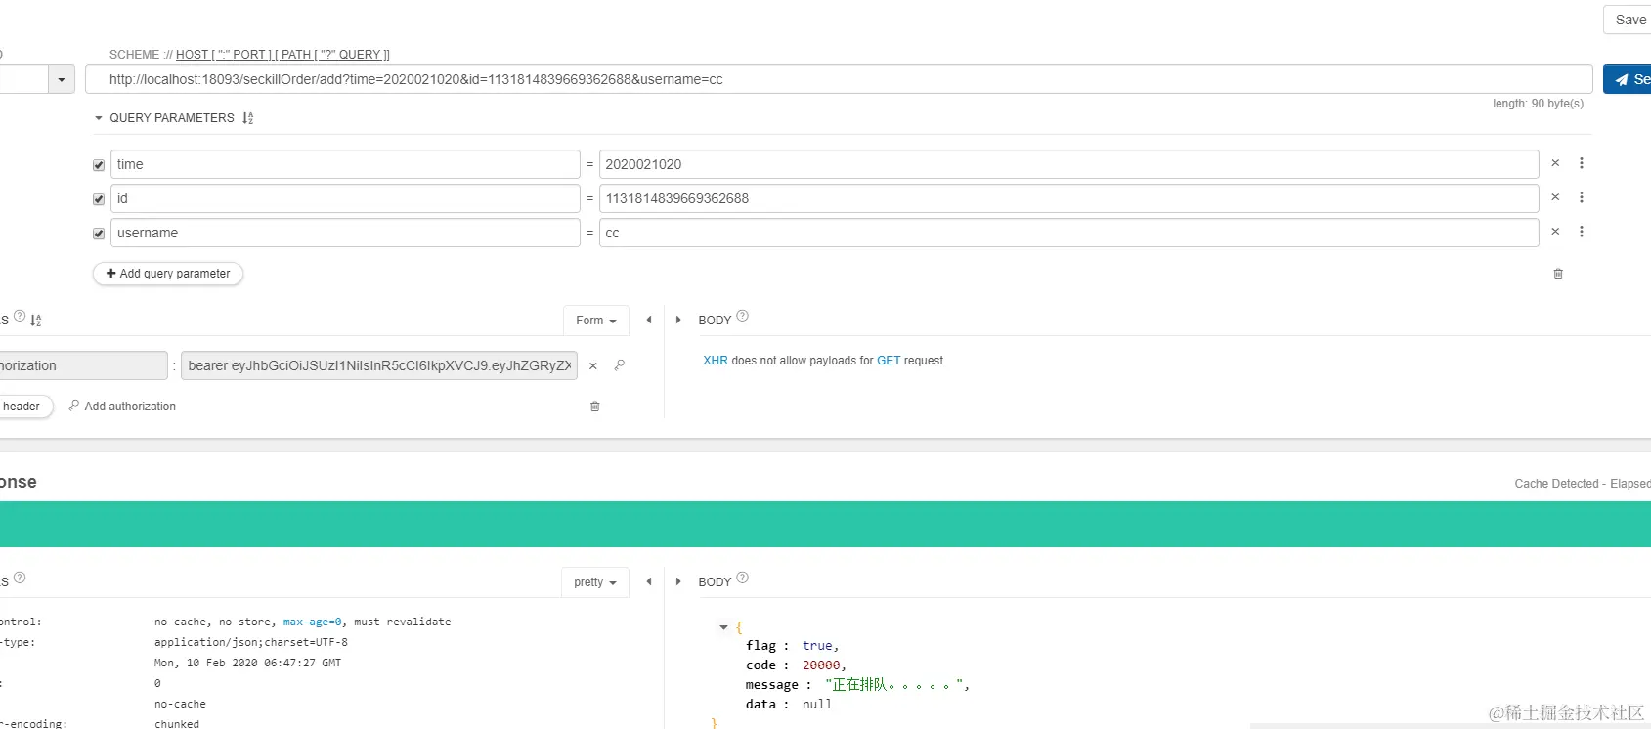Open the response headers help icon
1651x729 pixels.
click(20, 578)
